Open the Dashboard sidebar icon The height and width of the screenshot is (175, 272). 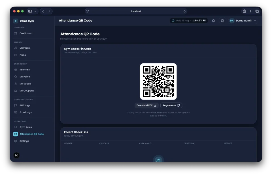[x=16, y=33]
